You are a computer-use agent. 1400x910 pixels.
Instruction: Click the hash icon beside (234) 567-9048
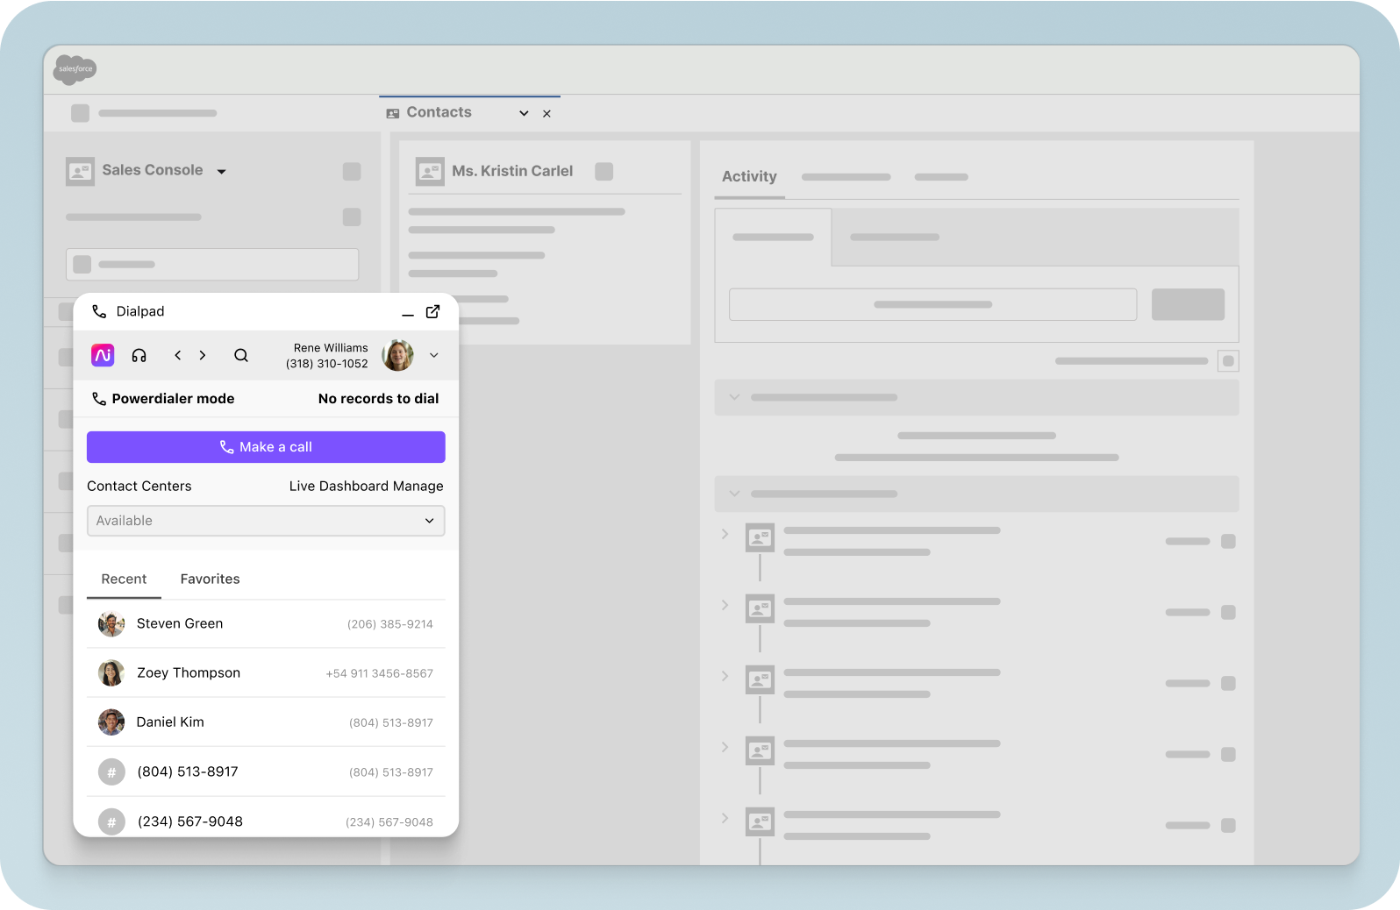[111, 822]
